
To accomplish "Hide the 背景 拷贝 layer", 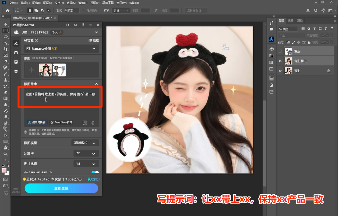I will coord(280,61).
